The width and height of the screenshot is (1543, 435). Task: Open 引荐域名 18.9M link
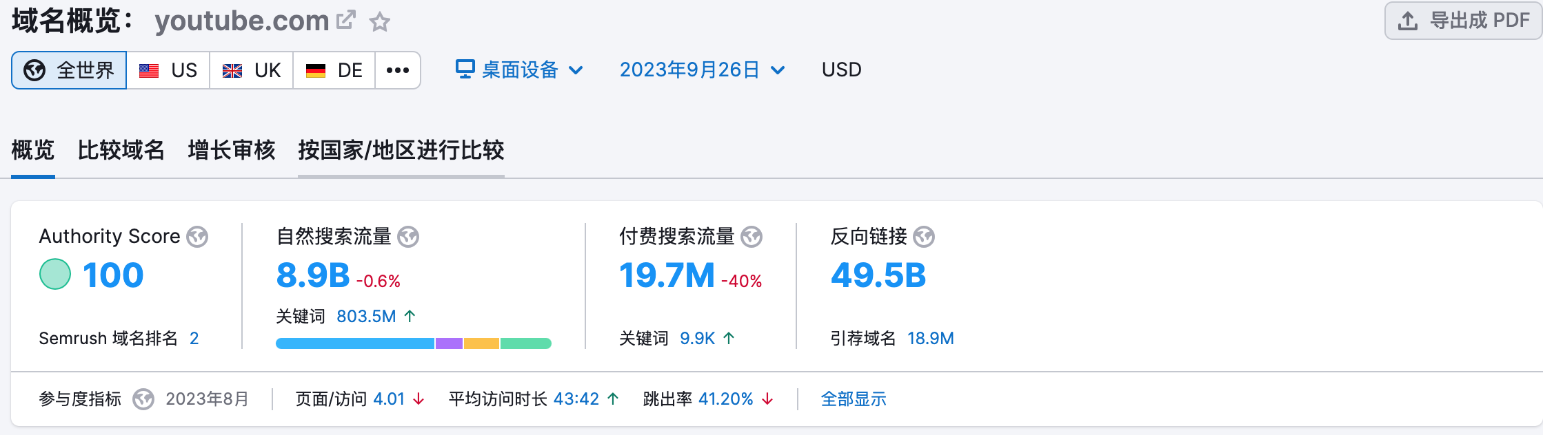tap(930, 338)
